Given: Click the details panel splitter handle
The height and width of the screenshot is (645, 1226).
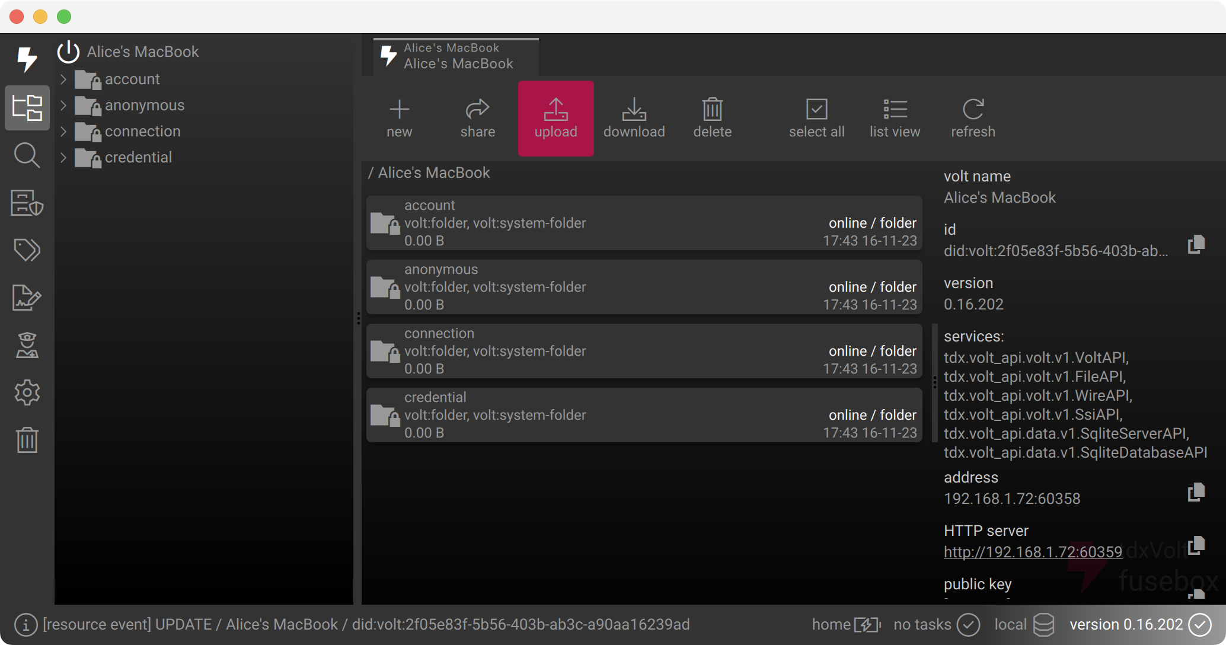Looking at the screenshot, I should (x=934, y=383).
